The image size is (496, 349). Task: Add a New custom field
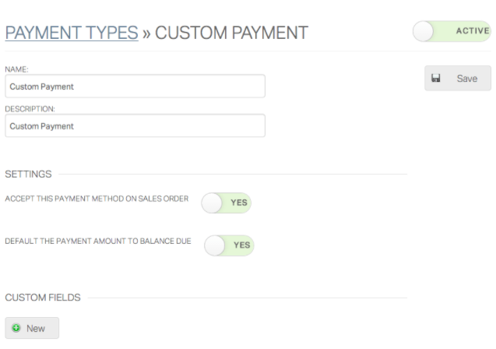coord(32,329)
